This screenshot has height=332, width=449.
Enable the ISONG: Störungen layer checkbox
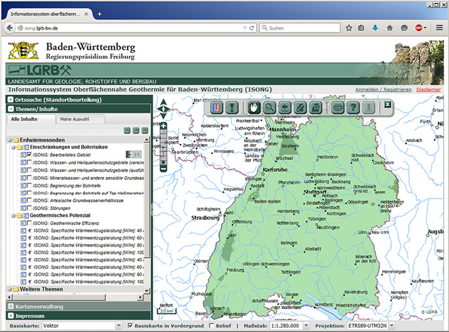[x=28, y=208]
